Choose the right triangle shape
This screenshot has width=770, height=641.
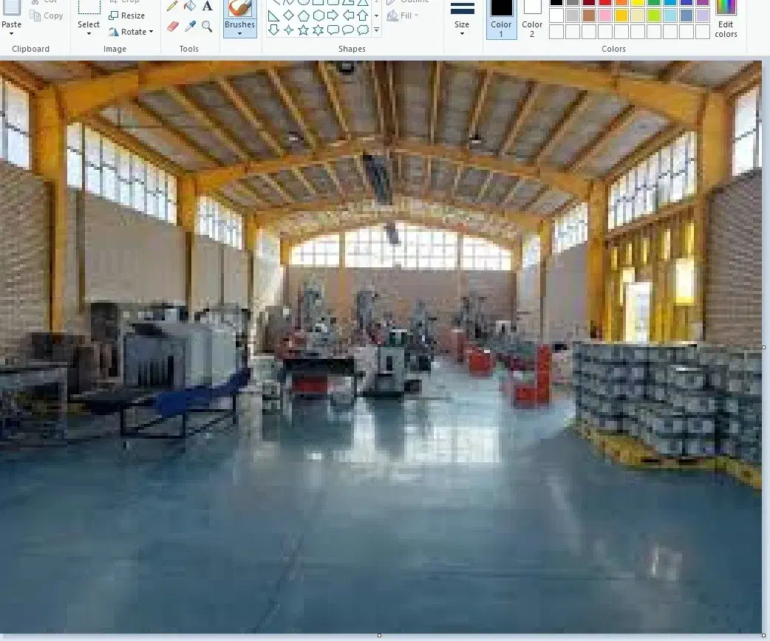point(273,16)
